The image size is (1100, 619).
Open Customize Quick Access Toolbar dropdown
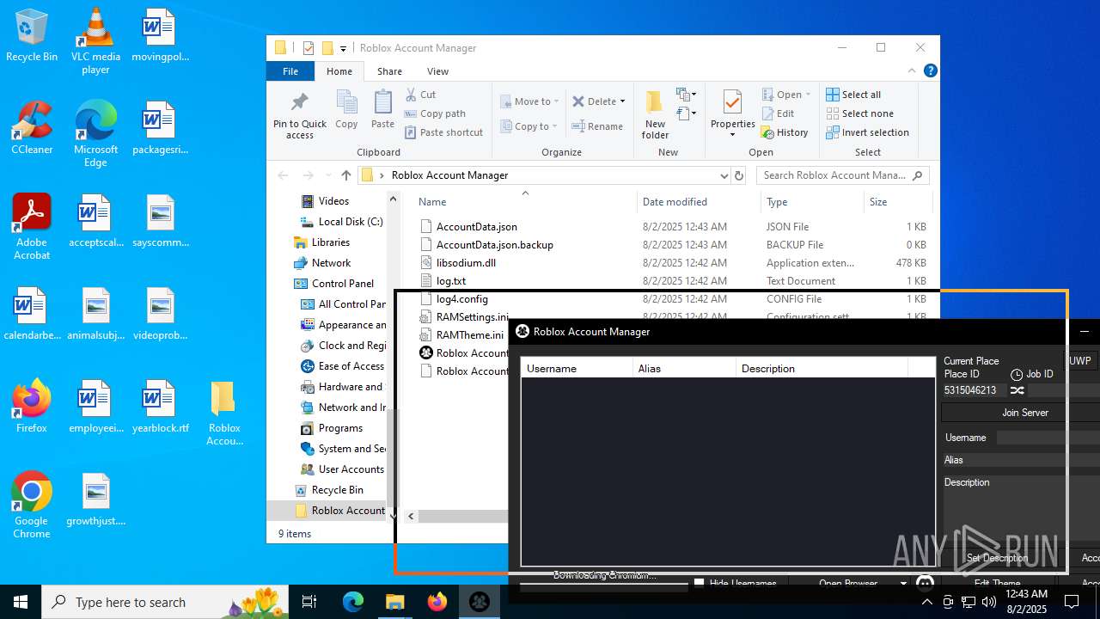pos(343,48)
